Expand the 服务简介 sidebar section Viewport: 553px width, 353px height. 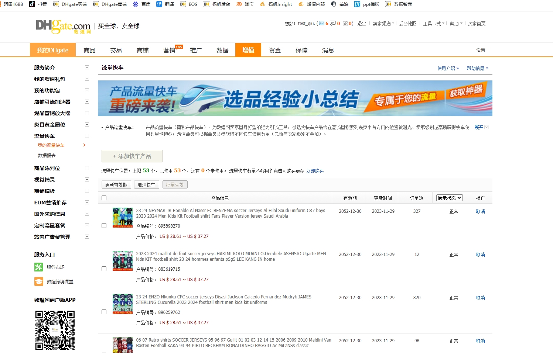pyautogui.click(x=87, y=68)
